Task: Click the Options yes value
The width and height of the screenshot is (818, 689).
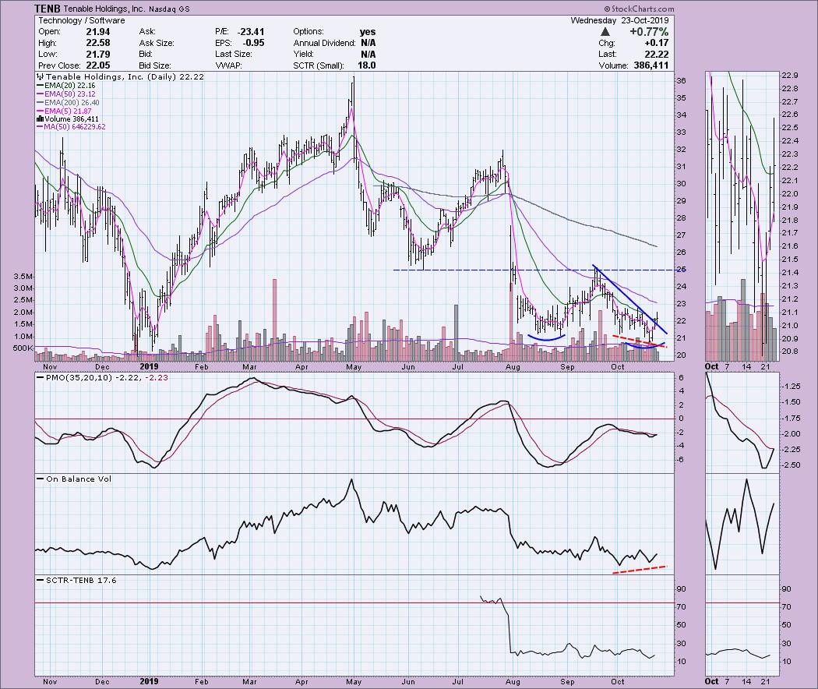Action: [x=367, y=31]
